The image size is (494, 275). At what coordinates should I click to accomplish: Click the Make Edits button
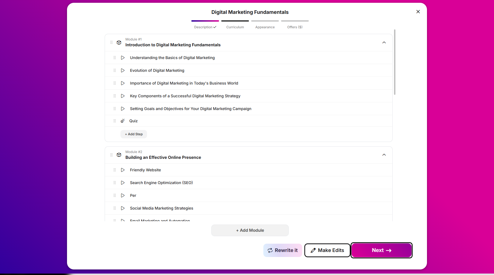pyautogui.click(x=327, y=250)
